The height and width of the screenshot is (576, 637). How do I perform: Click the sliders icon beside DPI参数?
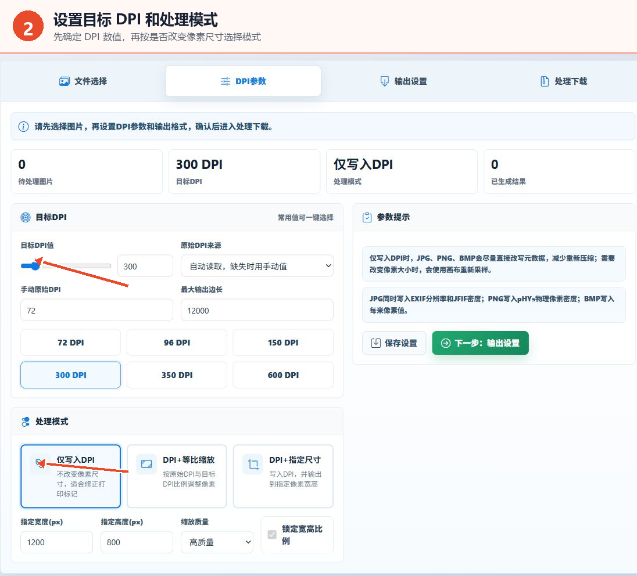(225, 81)
